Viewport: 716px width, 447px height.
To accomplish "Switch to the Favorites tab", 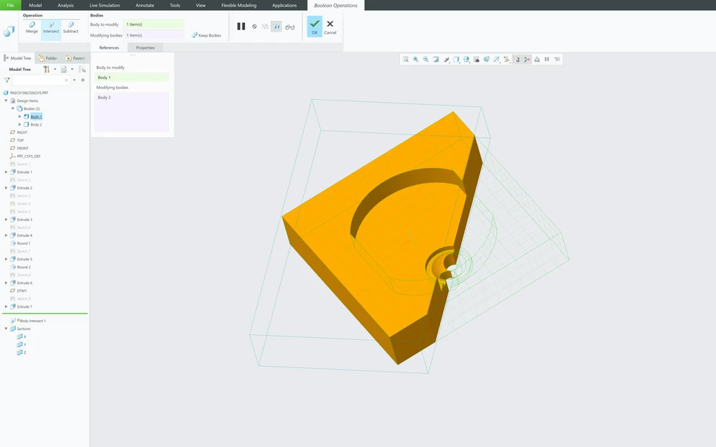I will click(75, 58).
